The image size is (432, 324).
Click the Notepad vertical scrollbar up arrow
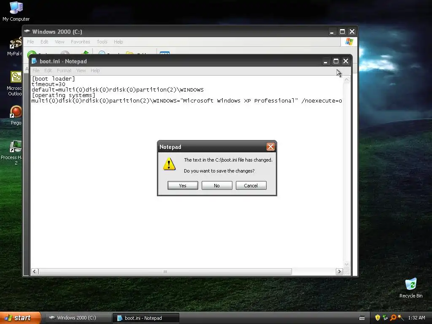(347, 80)
